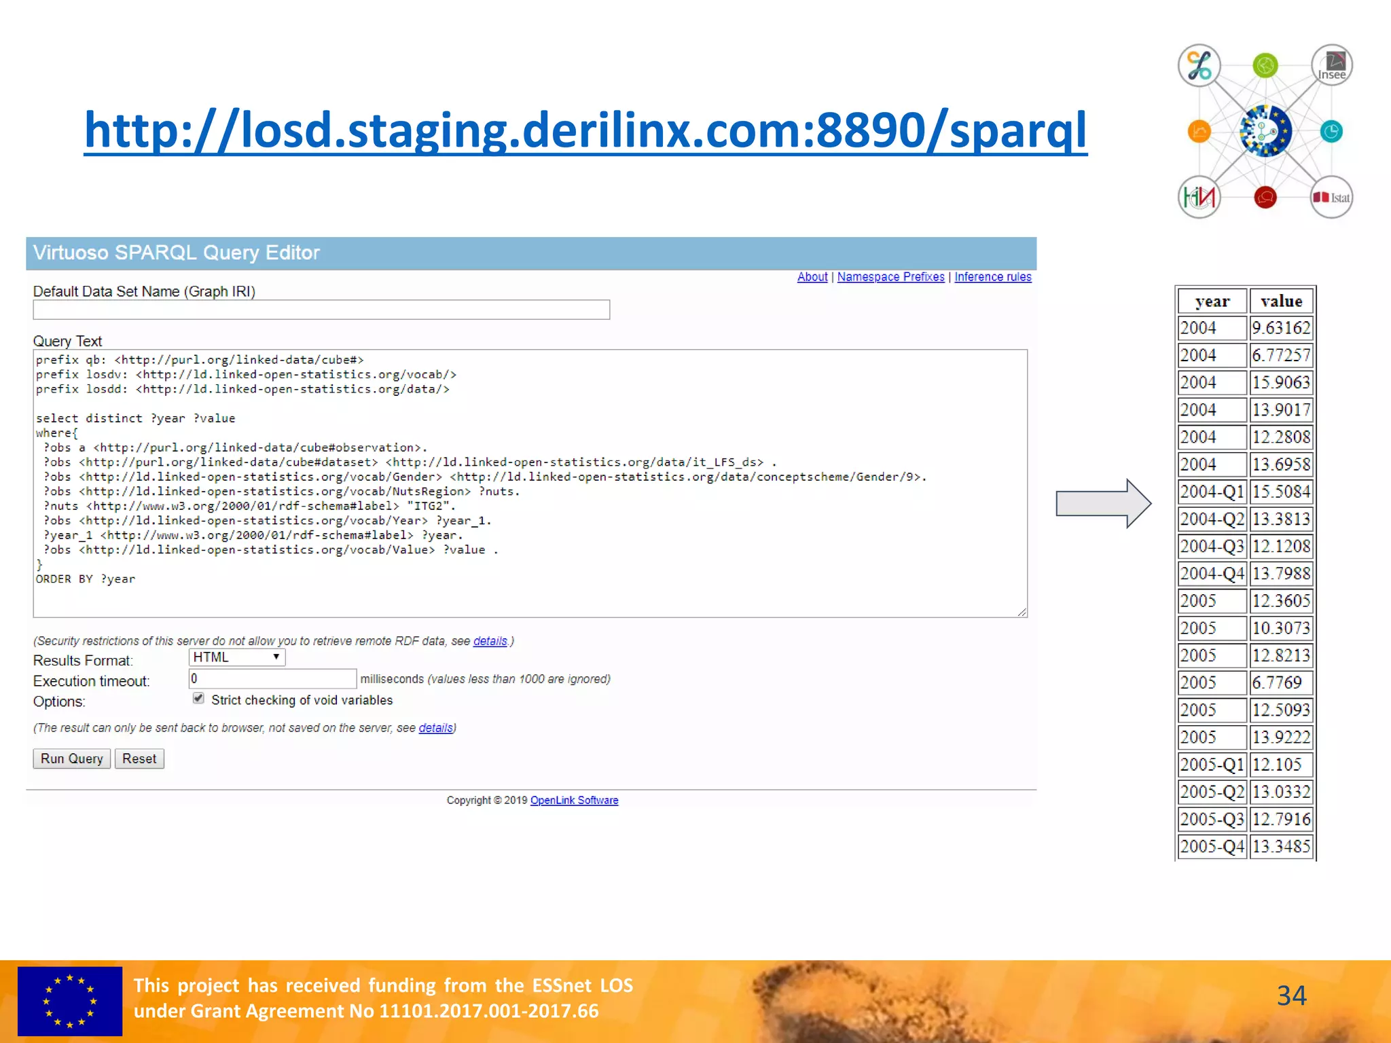Select the value cell 13.3813
The image size is (1391, 1043).
[1281, 519]
